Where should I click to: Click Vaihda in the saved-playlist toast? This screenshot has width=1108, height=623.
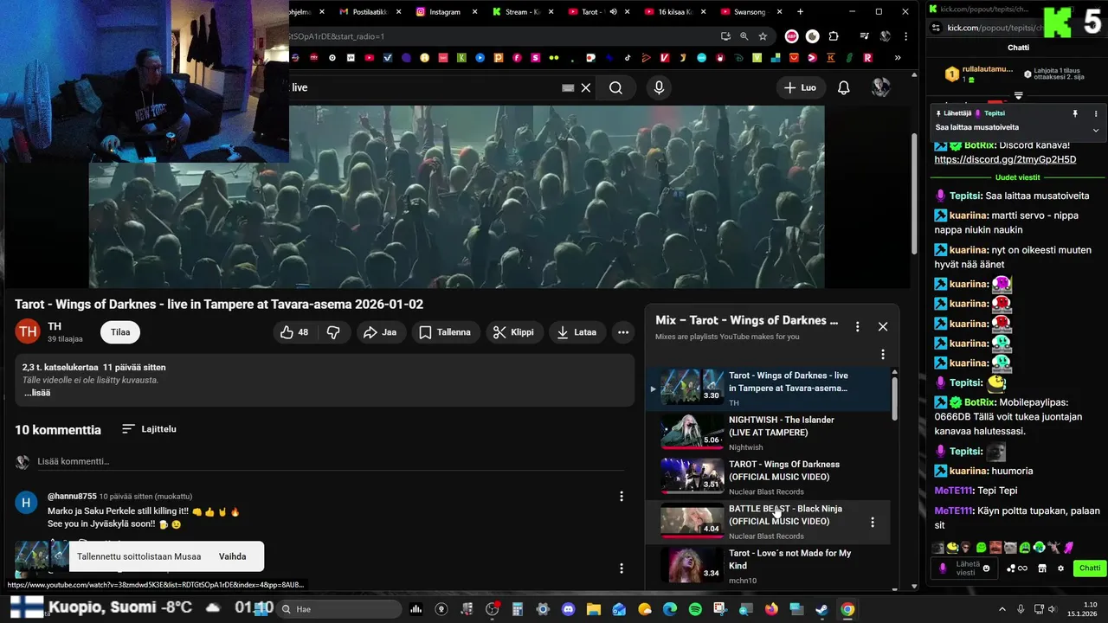[x=232, y=556]
